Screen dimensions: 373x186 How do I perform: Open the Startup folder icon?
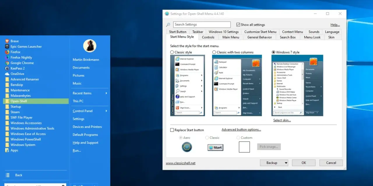coord(7,107)
